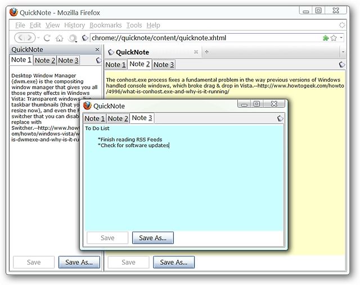Reload the page with the Reload icon
The width and height of the screenshot is (360, 285).
click(x=47, y=38)
